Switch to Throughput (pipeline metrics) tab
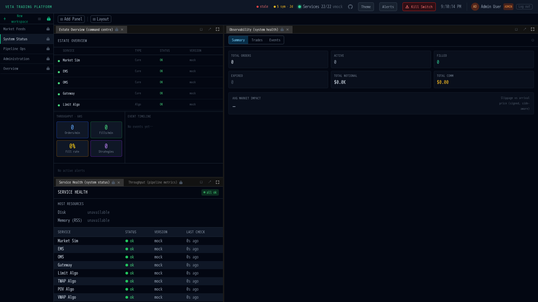 152,183
